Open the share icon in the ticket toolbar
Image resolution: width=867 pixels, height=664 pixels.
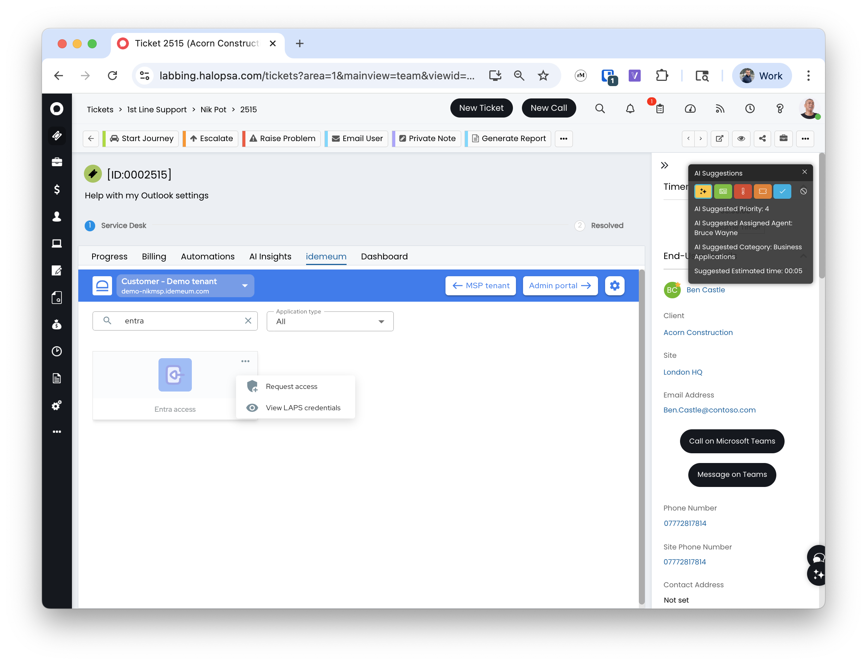pyautogui.click(x=762, y=138)
